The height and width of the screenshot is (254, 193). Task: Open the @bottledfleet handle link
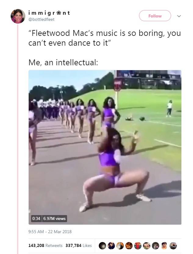point(41,19)
